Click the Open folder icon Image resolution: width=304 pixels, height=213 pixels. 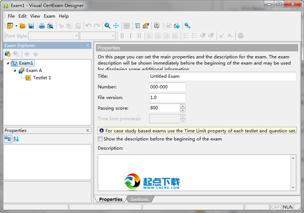[23, 26]
